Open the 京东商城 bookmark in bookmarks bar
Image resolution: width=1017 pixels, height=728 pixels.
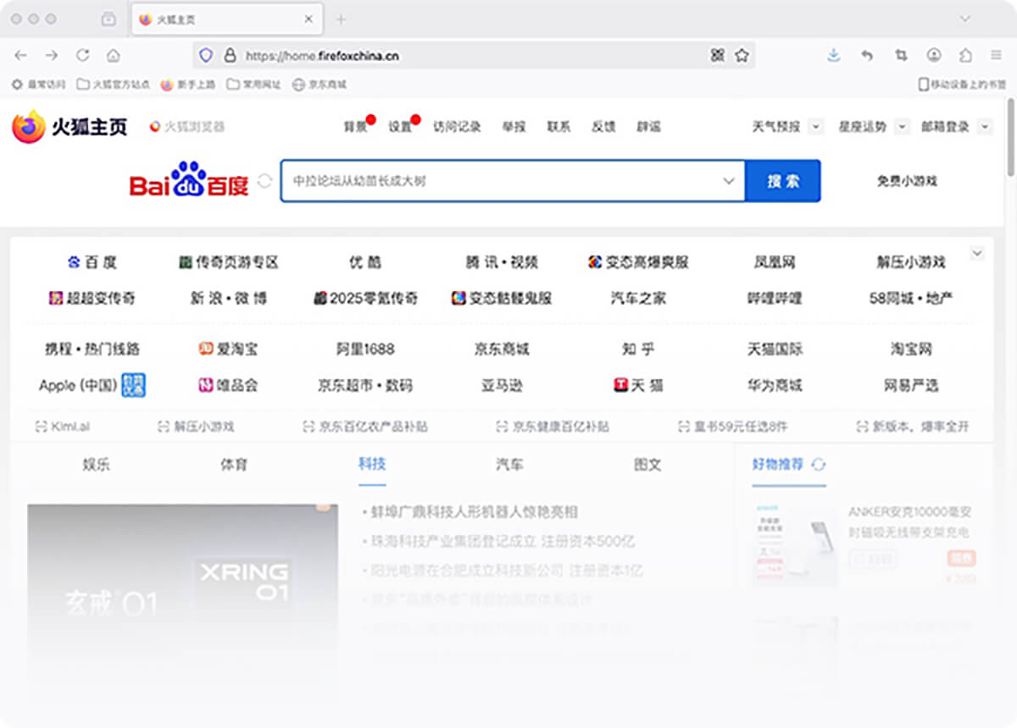pyautogui.click(x=320, y=85)
